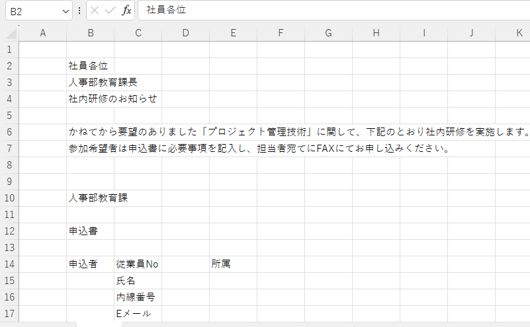Click cell containing 人事部教育課長
Image resolution: width=530 pixels, height=327 pixels.
(90, 83)
